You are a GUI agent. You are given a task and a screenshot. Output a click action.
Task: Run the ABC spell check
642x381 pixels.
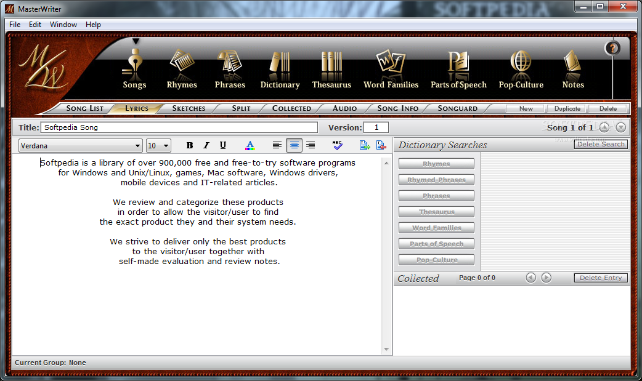tap(338, 145)
